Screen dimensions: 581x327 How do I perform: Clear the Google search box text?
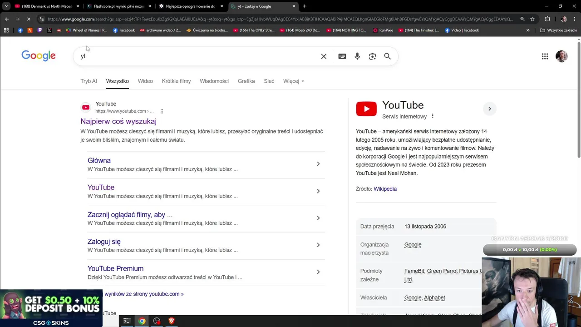pos(324,56)
